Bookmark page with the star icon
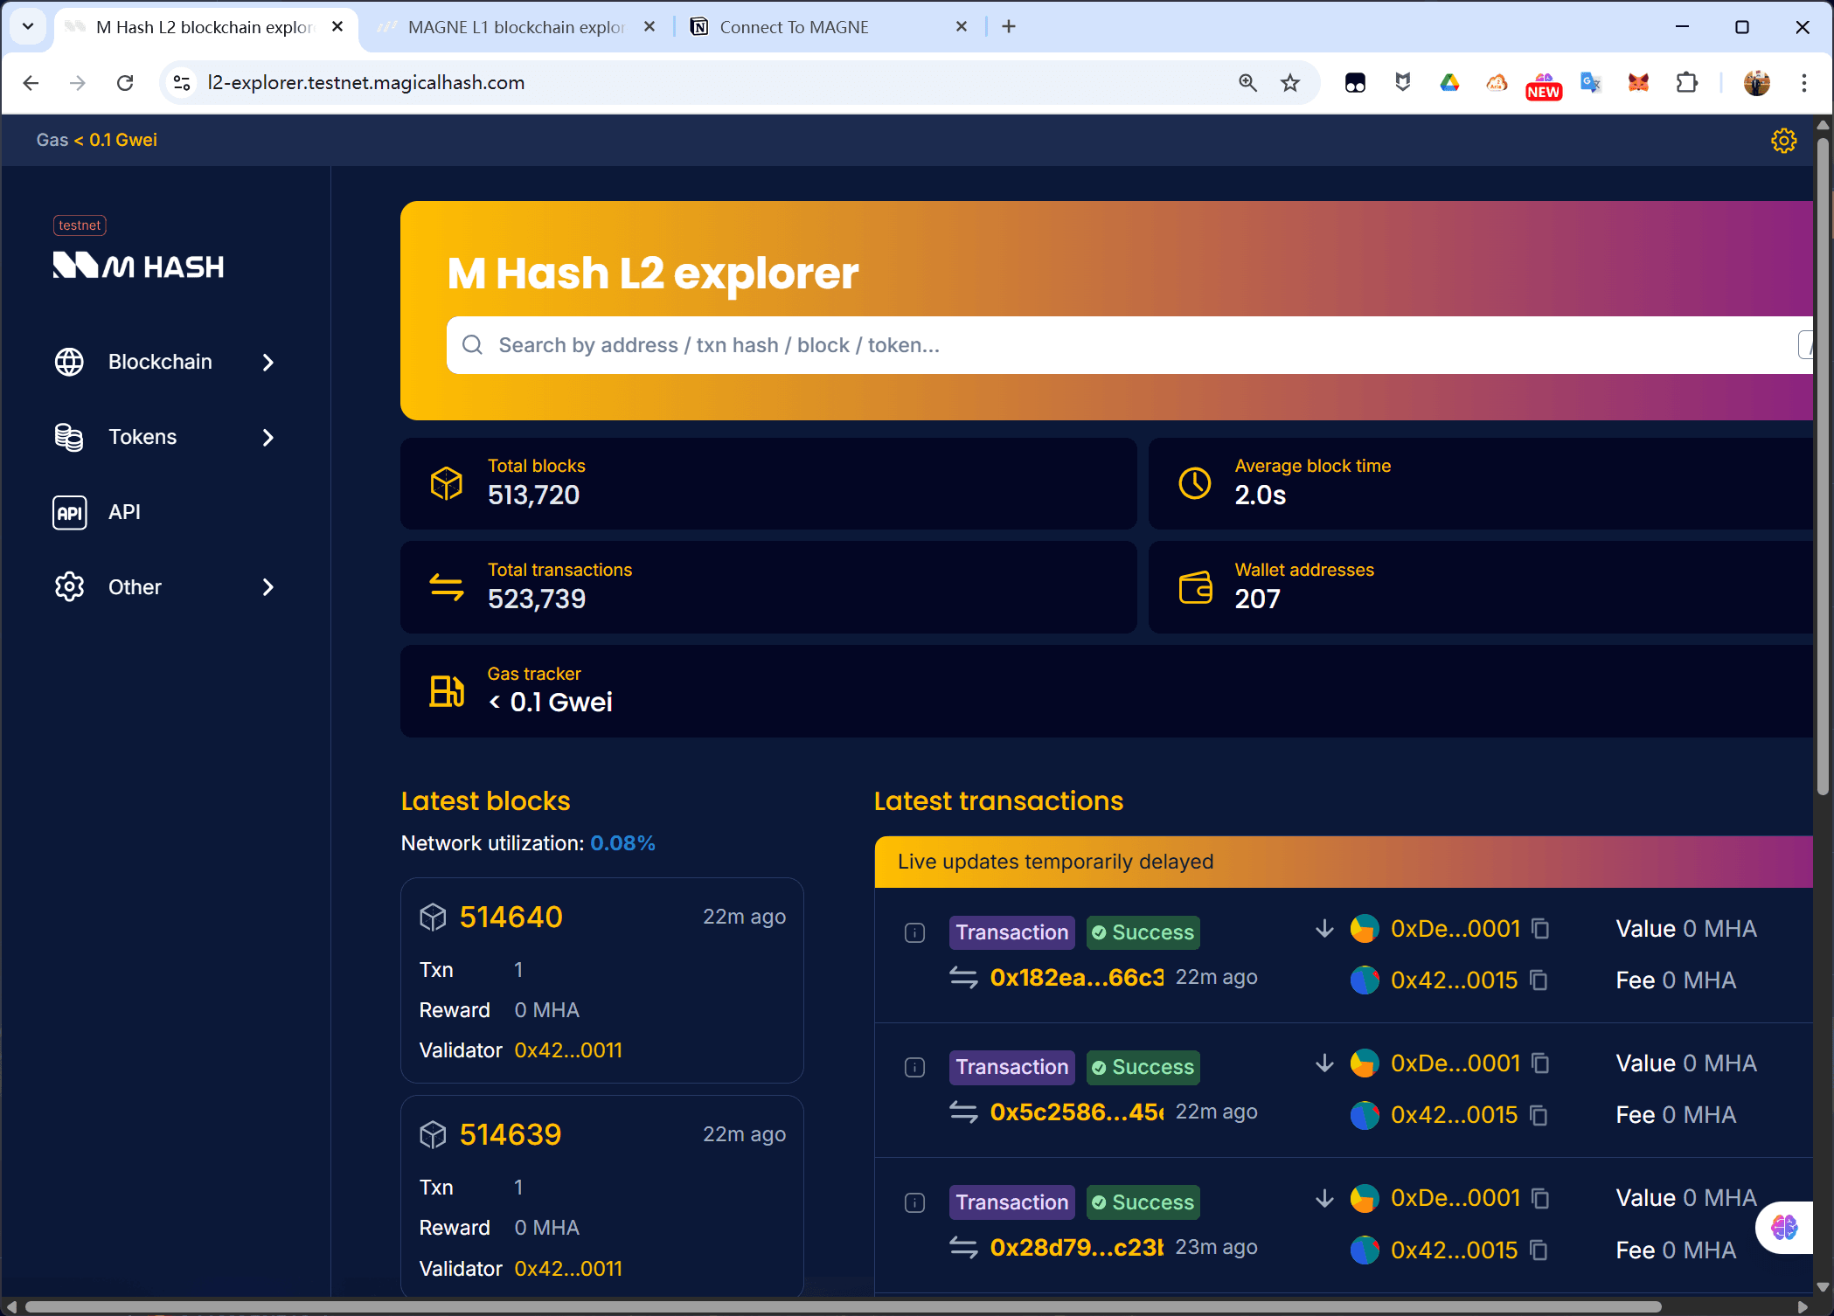The width and height of the screenshot is (1834, 1316). click(1290, 83)
